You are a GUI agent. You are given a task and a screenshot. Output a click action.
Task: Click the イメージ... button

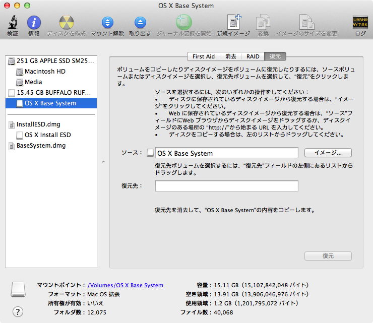pos(328,153)
